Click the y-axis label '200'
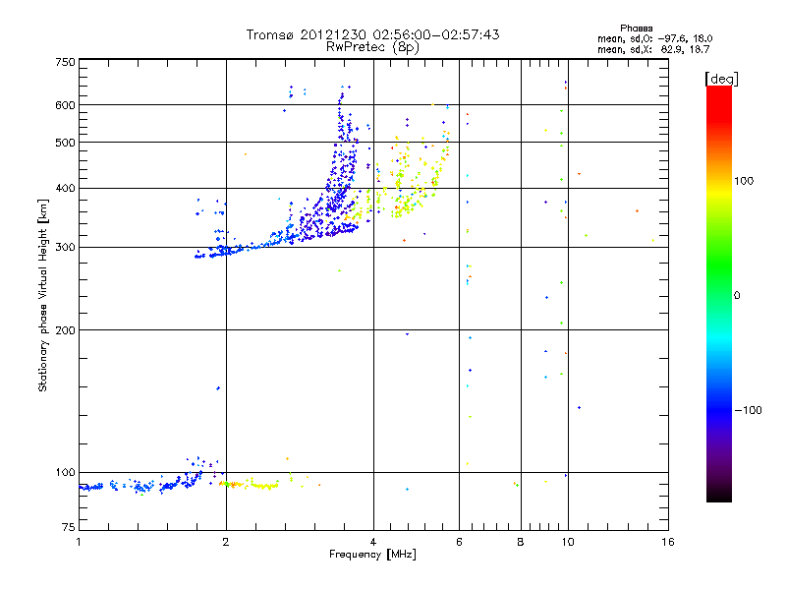This screenshot has height=590, width=786. tap(65, 330)
